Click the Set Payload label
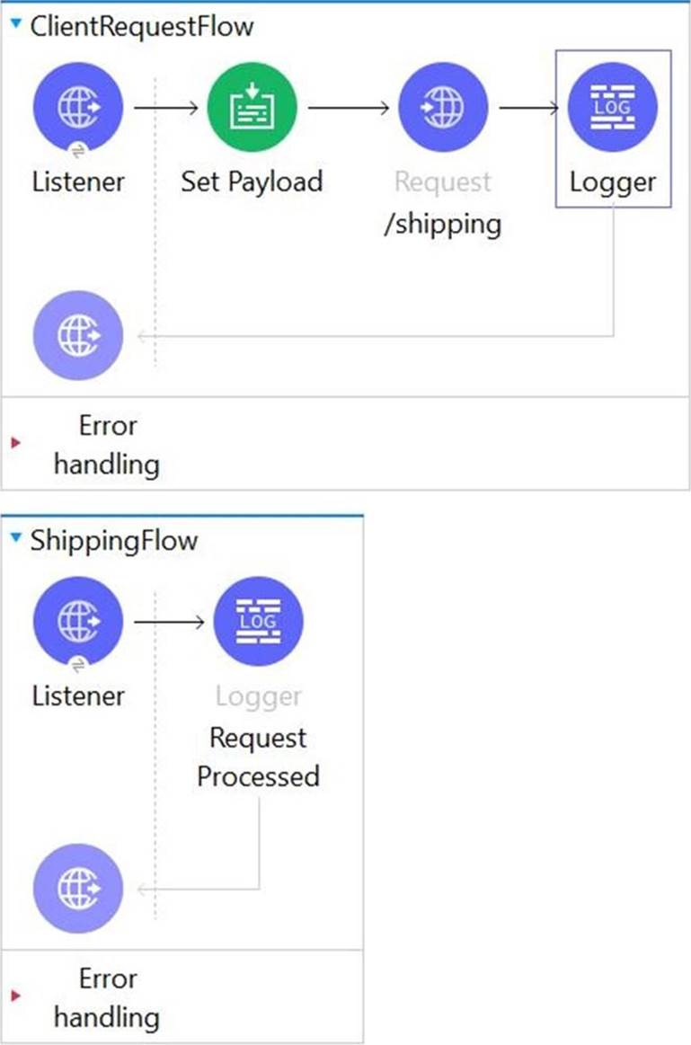This screenshot has width=691, height=1045. coord(252,182)
